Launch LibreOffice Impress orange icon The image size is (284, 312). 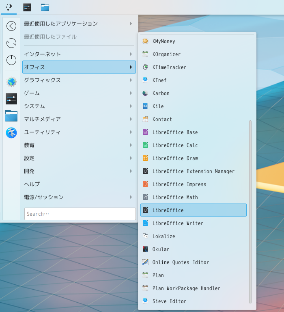click(x=145, y=184)
